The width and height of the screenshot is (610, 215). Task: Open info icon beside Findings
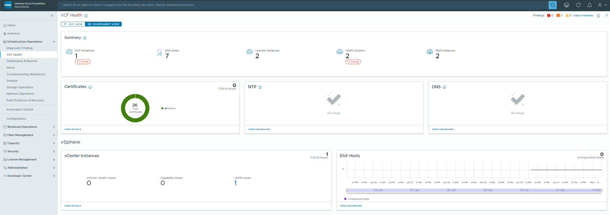pos(598,16)
